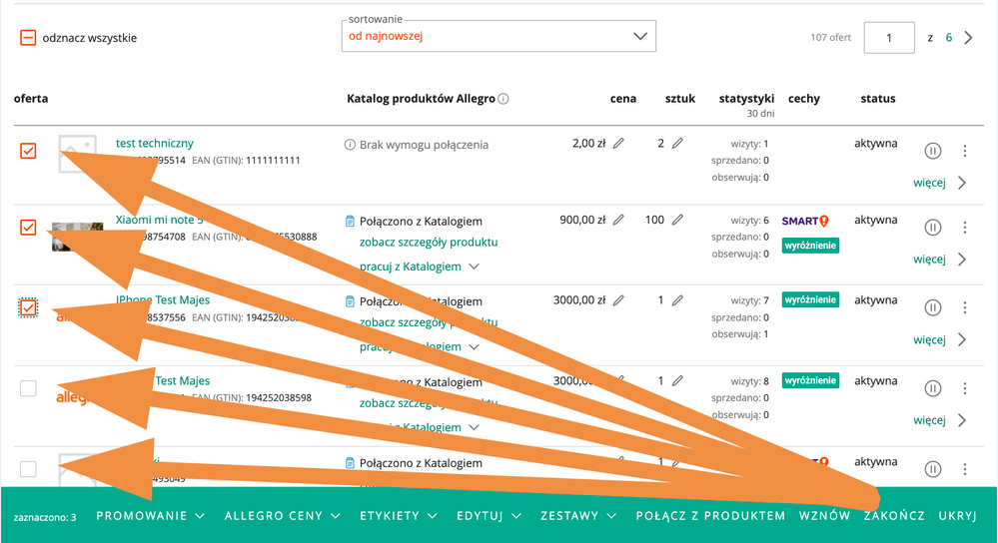Open the 'od najnowszej' sorting dropdown

coord(499,36)
